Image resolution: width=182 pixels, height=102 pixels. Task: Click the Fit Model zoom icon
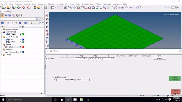click(x=115, y=8)
